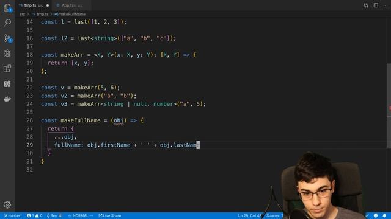
Task: Open the Run and Debug view
Action: (7, 53)
